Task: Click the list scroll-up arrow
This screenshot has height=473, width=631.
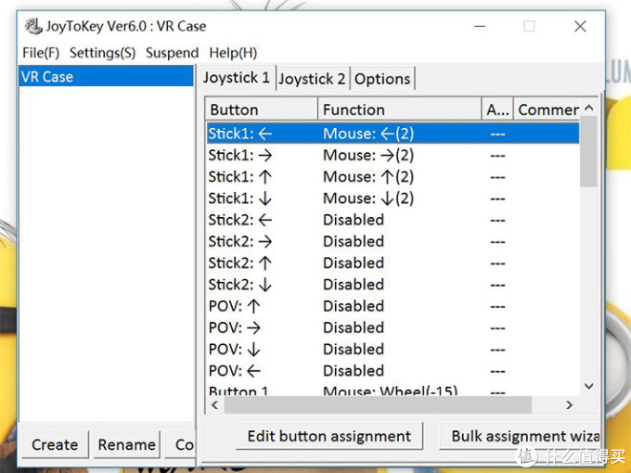Action: [x=588, y=108]
